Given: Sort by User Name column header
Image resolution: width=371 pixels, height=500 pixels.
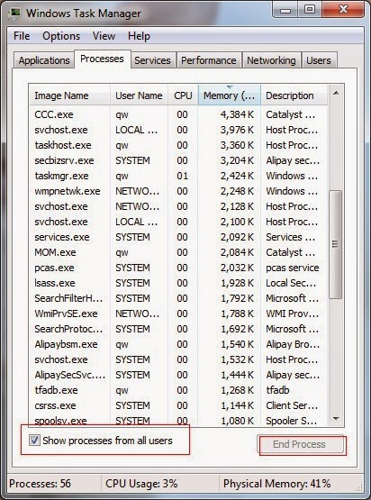Looking at the screenshot, I should (x=139, y=95).
